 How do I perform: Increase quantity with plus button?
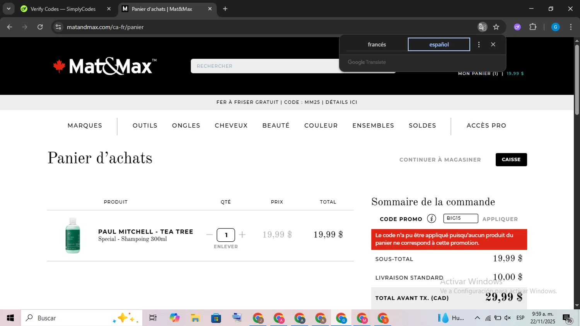[242, 235]
